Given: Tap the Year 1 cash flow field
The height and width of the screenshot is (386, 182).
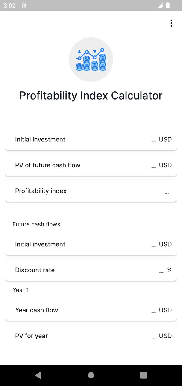Looking at the screenshot, I should 91,310.
